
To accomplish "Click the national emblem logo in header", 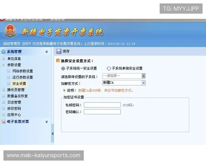I will pyautogui.click(x=10, y=31).
